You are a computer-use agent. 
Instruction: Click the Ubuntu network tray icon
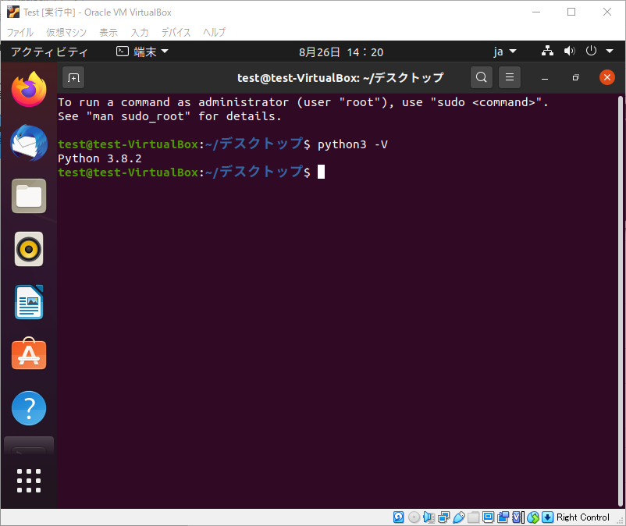click(547, 51)
